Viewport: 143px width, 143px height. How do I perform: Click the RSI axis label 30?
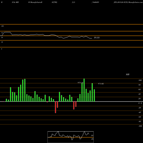click(2, 42)
